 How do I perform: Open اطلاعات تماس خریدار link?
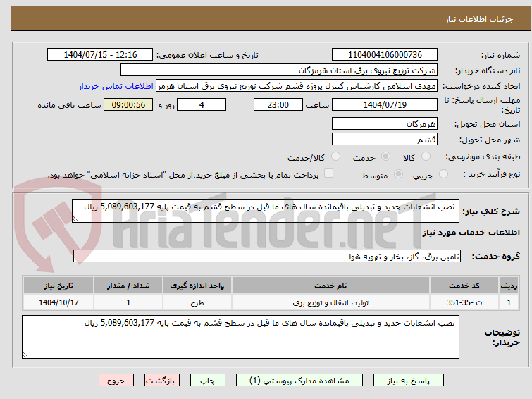116,86
